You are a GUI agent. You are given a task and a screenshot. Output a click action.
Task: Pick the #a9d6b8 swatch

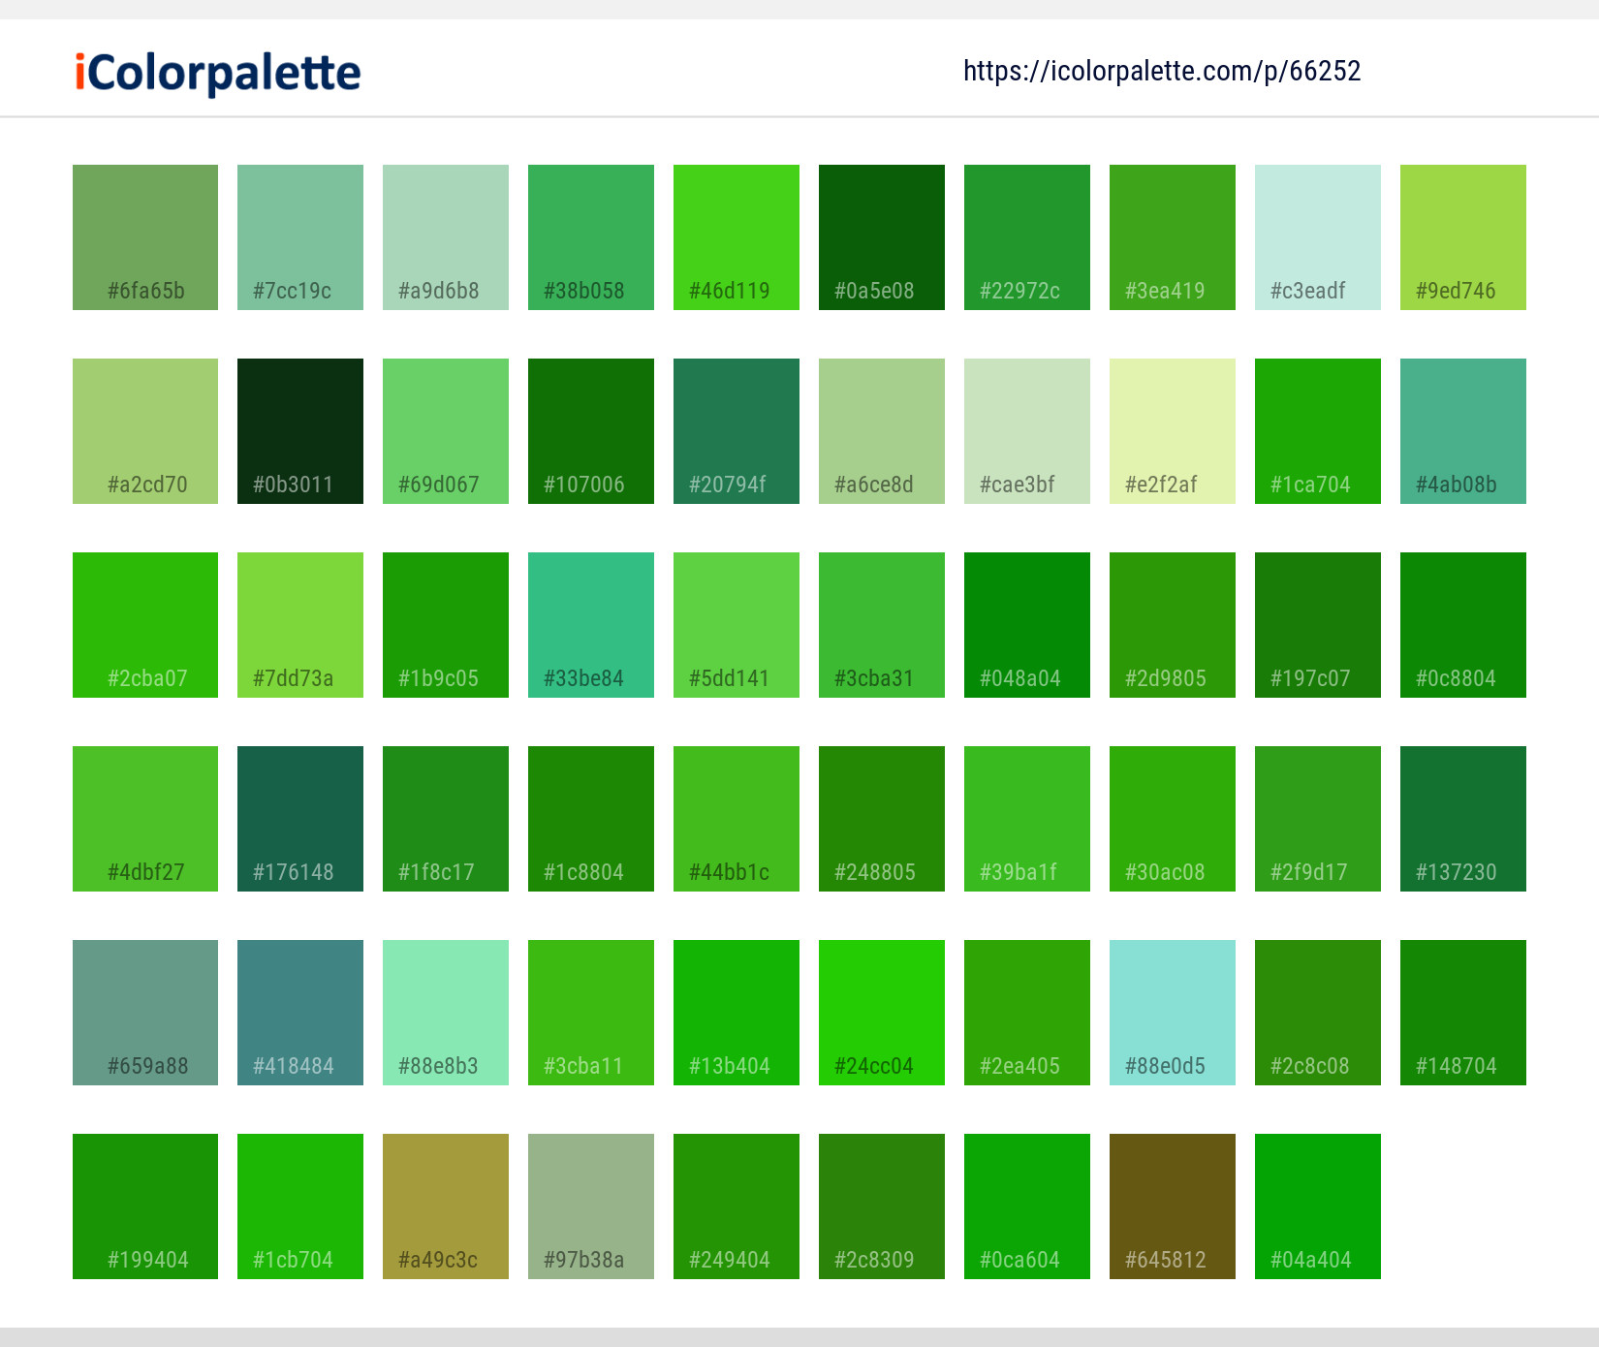(x=446, y=237)
